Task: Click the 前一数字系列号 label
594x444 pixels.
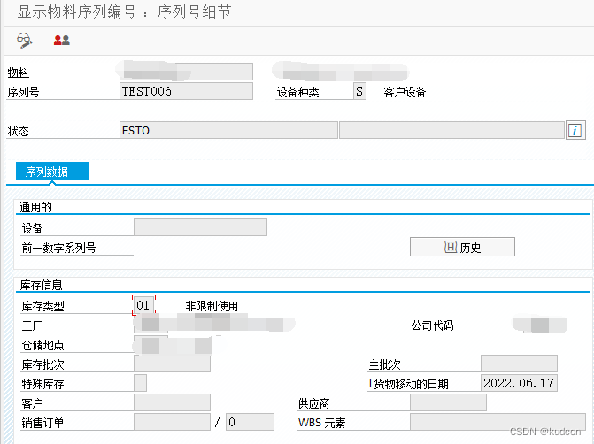Action: pos(58,248)
